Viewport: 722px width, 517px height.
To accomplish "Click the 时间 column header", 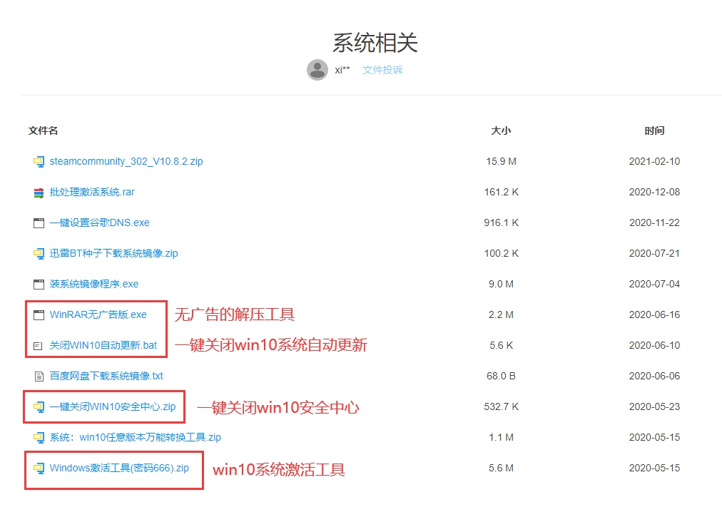I will click(654, 130).
